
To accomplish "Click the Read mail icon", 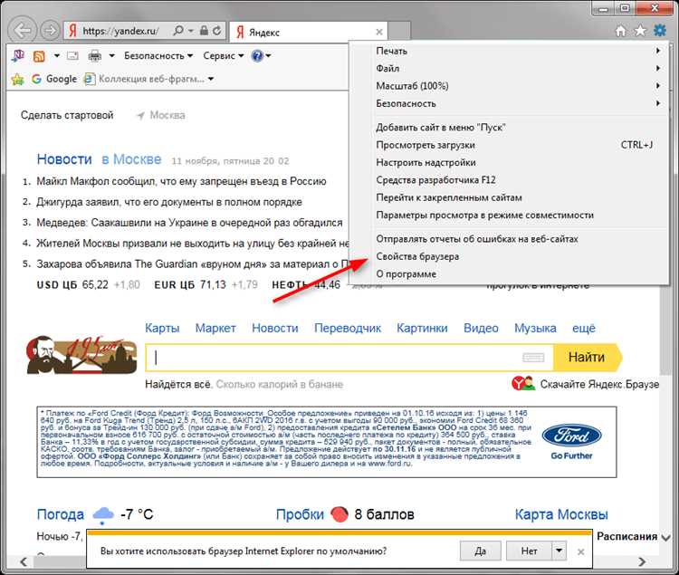I will coord(72,55).
